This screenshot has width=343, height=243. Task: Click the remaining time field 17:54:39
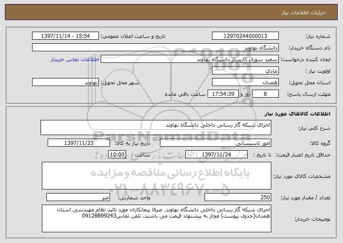point(223,94)
